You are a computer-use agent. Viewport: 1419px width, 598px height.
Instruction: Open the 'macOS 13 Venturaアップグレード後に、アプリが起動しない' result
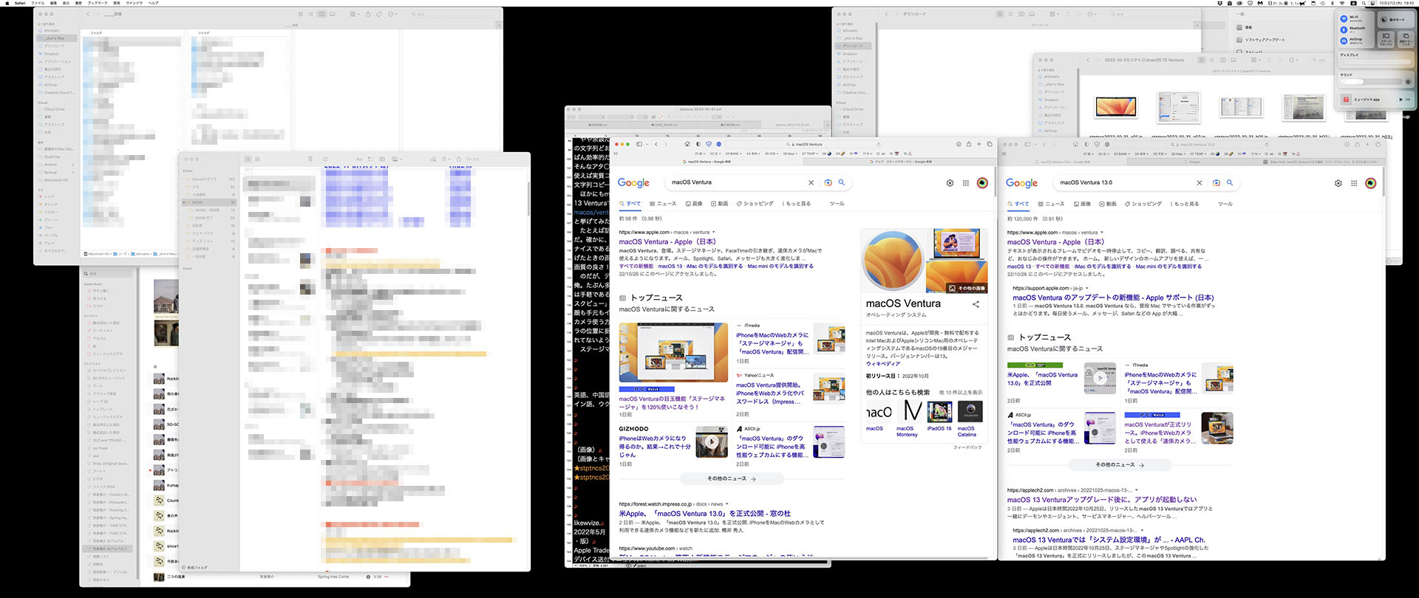[1102, 500]
